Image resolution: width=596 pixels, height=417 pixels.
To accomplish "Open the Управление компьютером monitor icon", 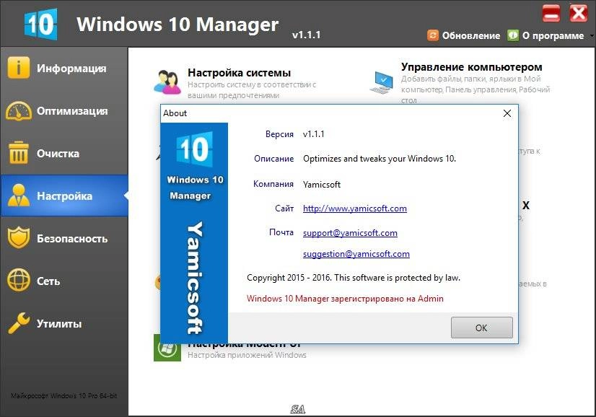I will [382, 82].
